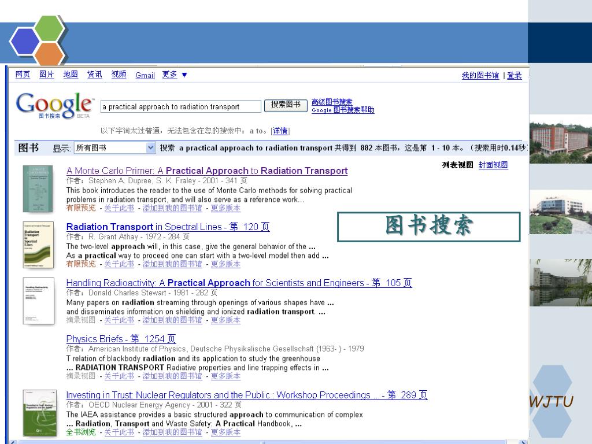The width and height of the screenshot is (592, 444).
Task: Open the 图片 (Images) navigation link
Action: tap(46, 75)
